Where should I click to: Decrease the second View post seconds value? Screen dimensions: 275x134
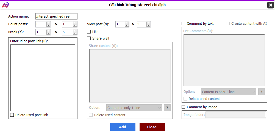(x=149, y=26)
